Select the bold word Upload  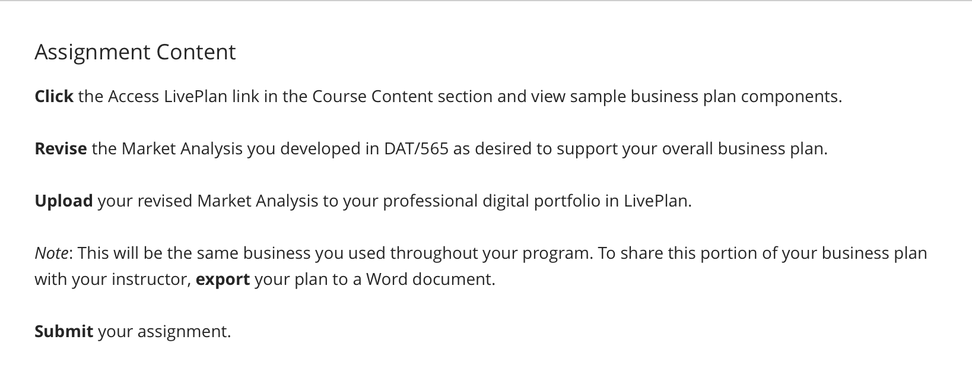coord(63,201)
